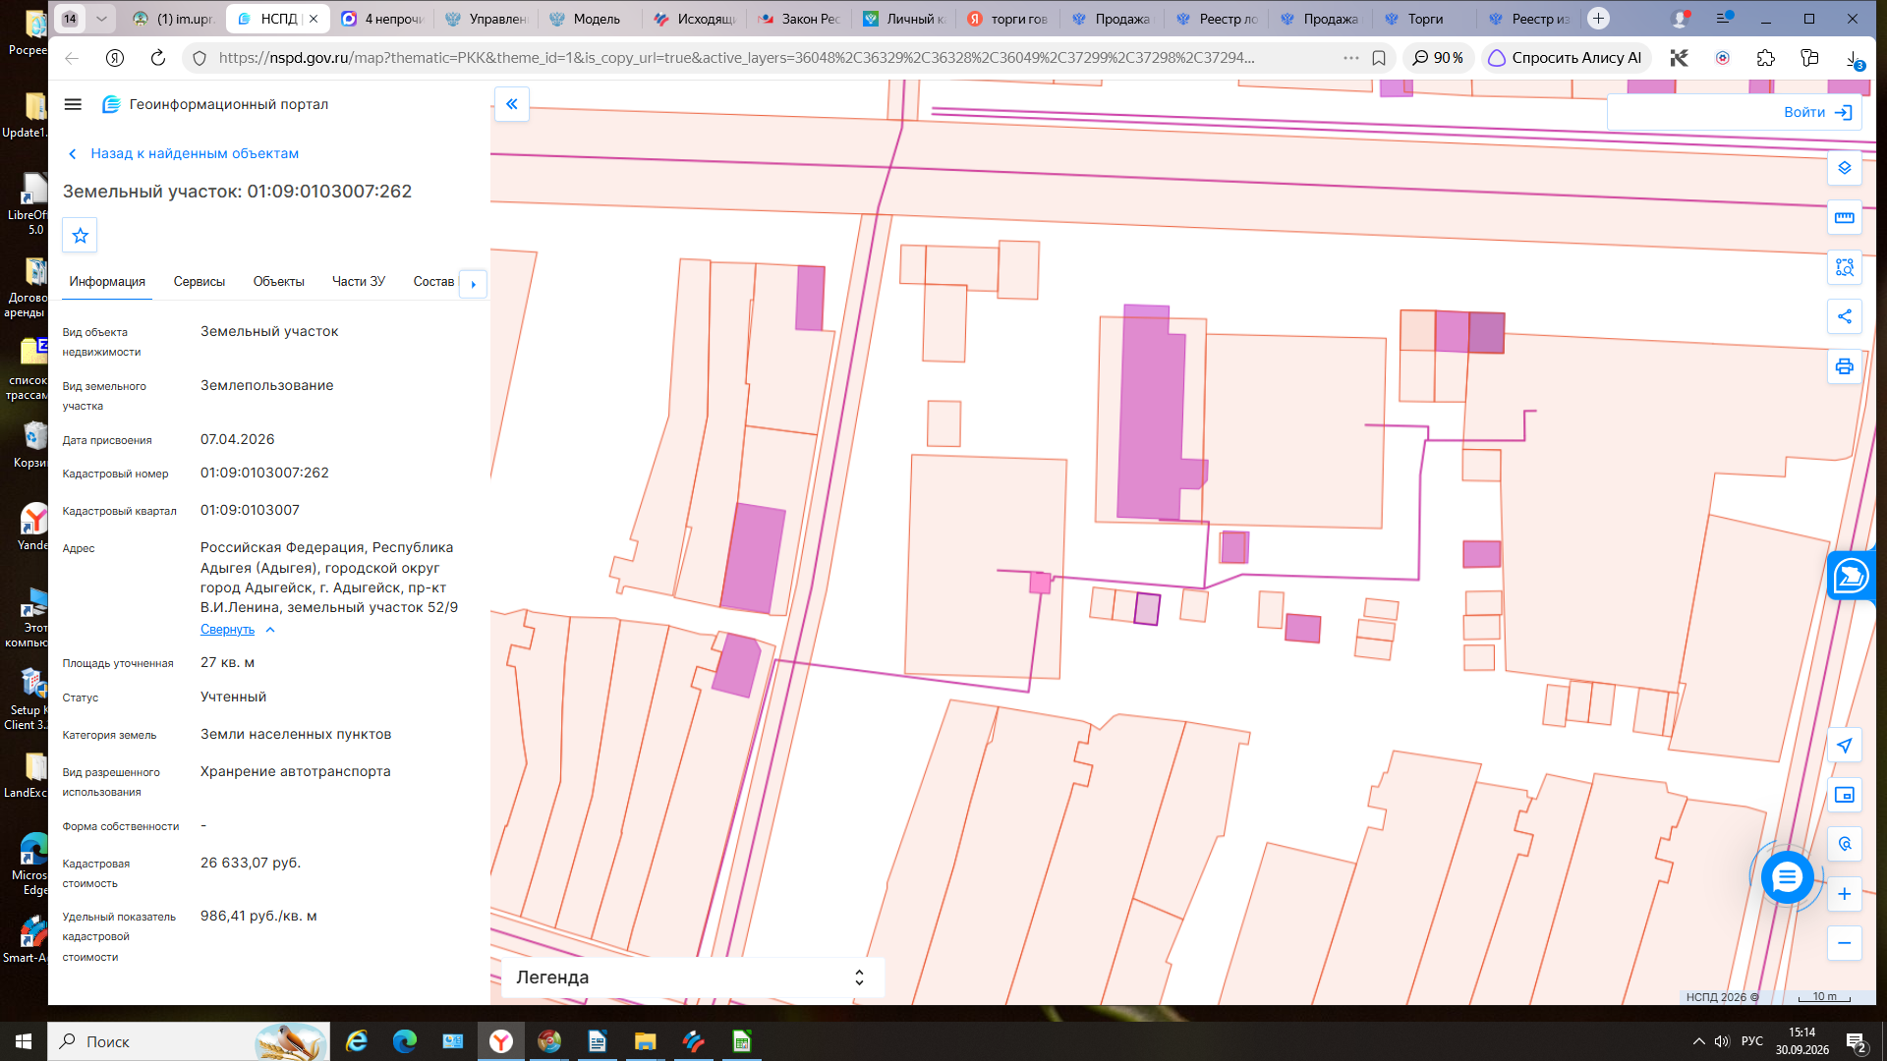Open the chat assistant bubble button

(x=1852, y=576)
